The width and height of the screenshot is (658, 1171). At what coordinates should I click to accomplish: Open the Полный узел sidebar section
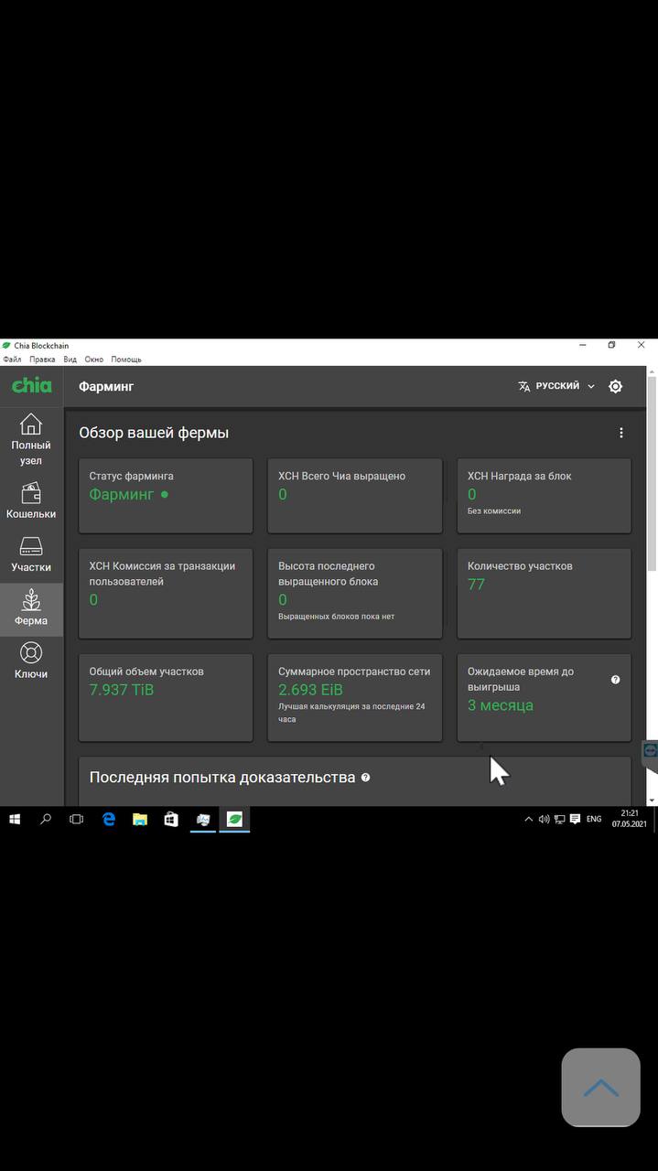31,440
